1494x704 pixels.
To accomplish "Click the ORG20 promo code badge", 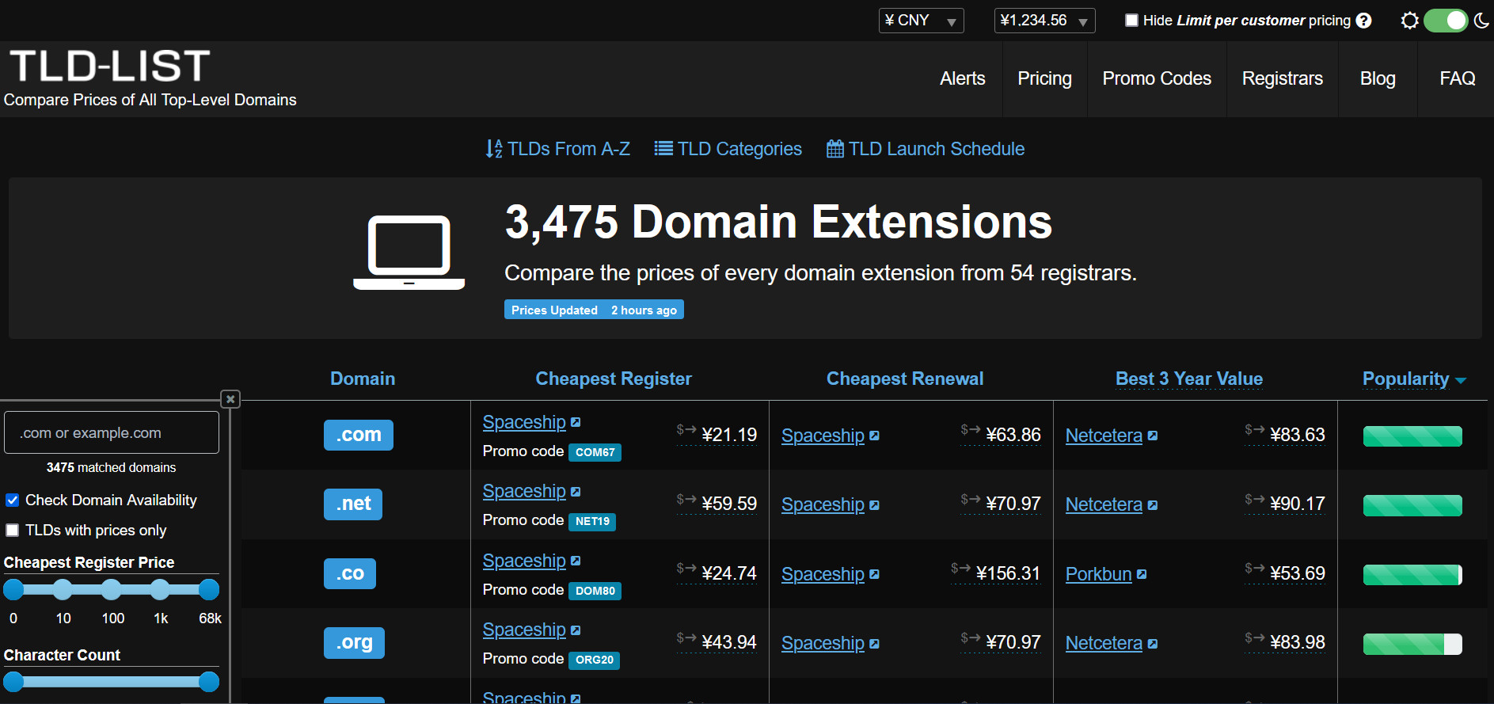I will [595, 660].
